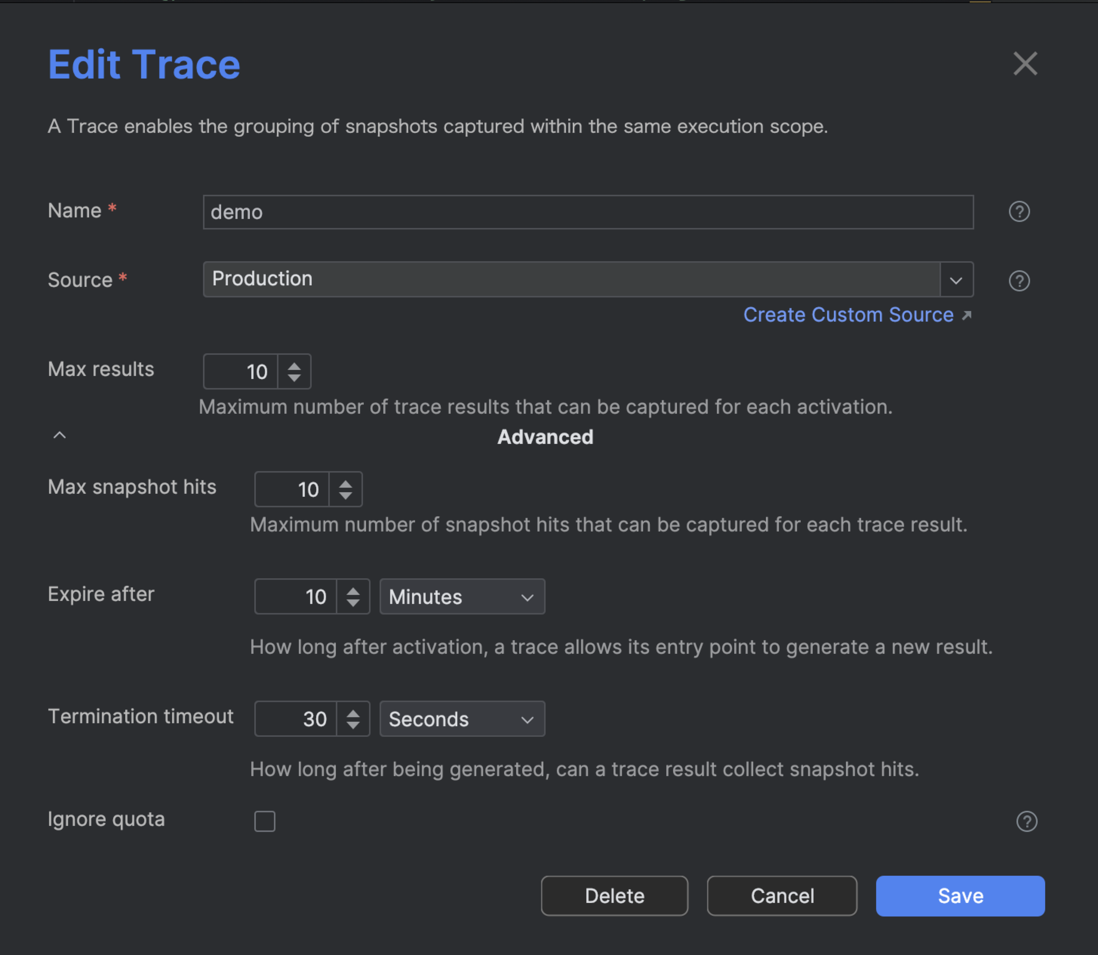Image resolution: width=1098 pixels, height=955 pixels.
Task: Click the help icon next to Name
Action: point(1019,211)
